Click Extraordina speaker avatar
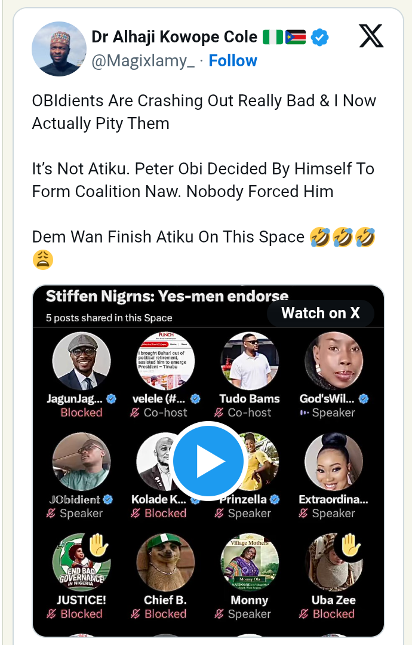The height and width of the screenshot is (645, 412). [334, 462]
